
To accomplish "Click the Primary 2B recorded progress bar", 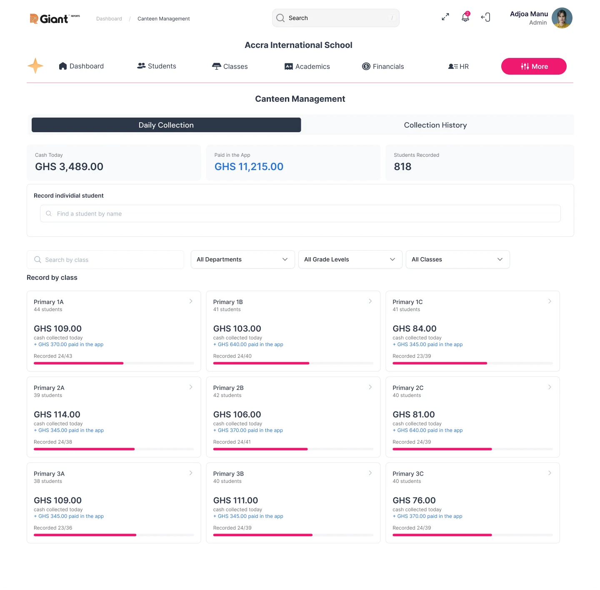I will pos(293,449).
